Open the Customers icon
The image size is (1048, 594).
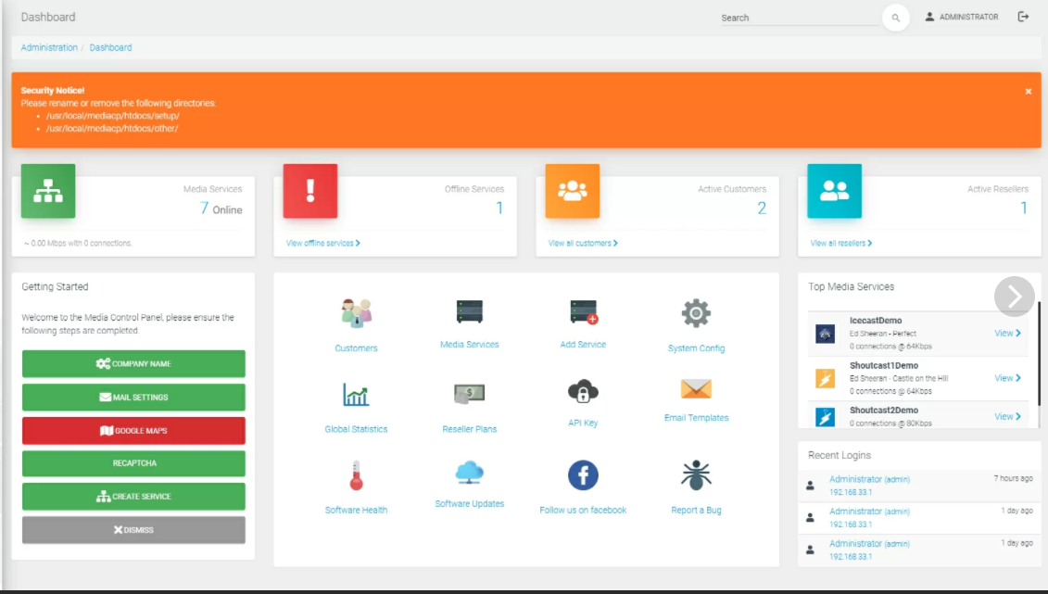356,313
